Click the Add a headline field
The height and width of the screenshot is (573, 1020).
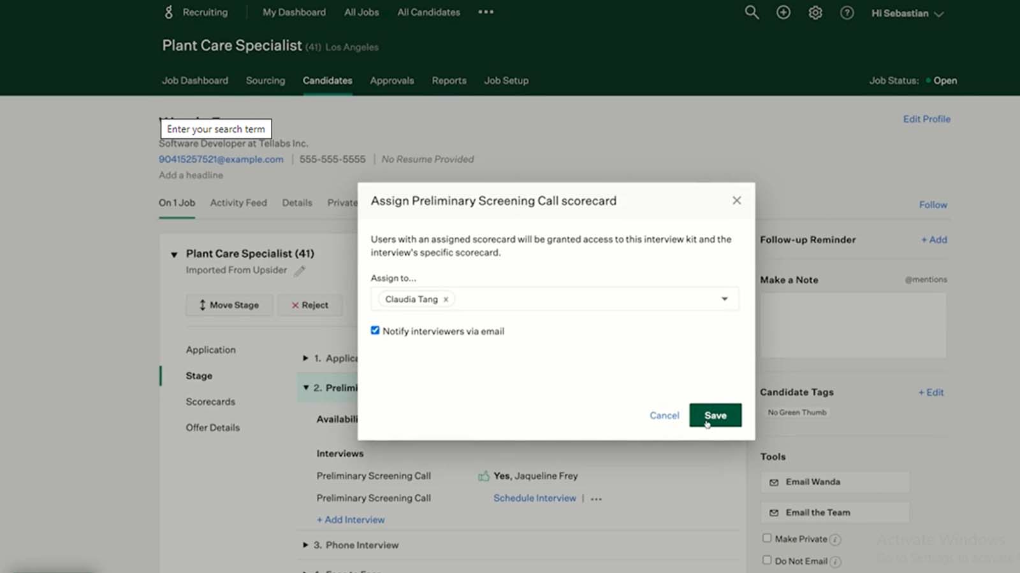[x=191, y=175]
